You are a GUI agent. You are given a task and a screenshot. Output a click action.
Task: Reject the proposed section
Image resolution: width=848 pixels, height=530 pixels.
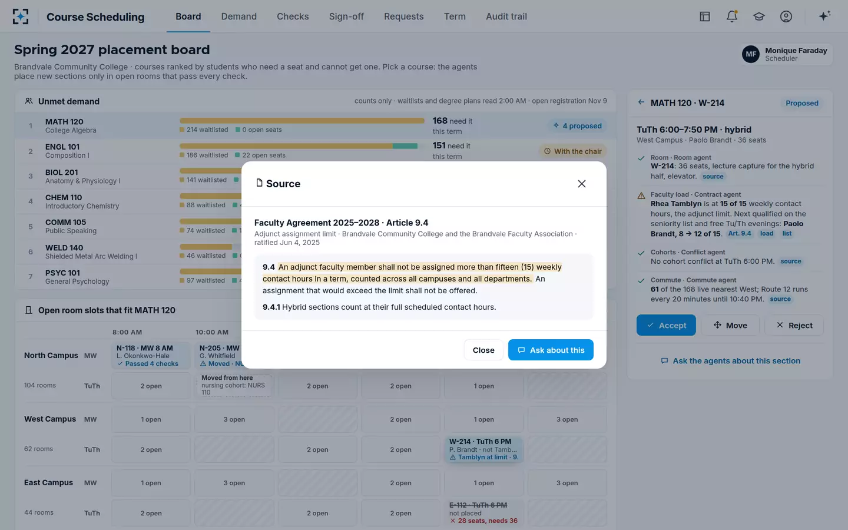click(x=794, y=325)
